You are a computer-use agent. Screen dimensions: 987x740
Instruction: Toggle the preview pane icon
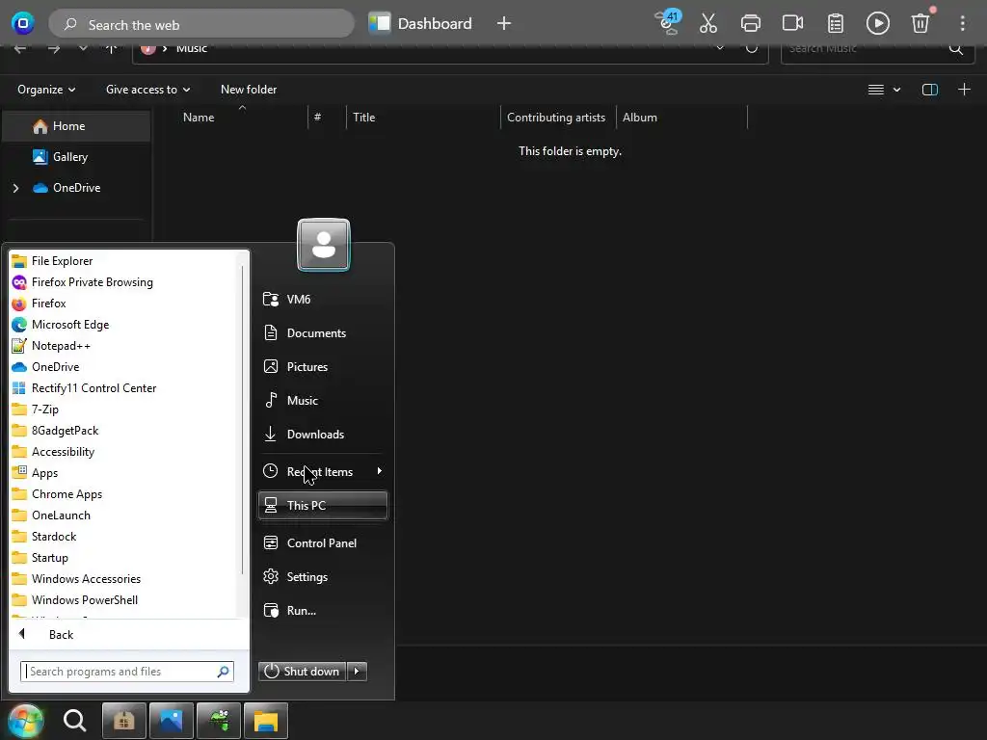tap(930, 90)
